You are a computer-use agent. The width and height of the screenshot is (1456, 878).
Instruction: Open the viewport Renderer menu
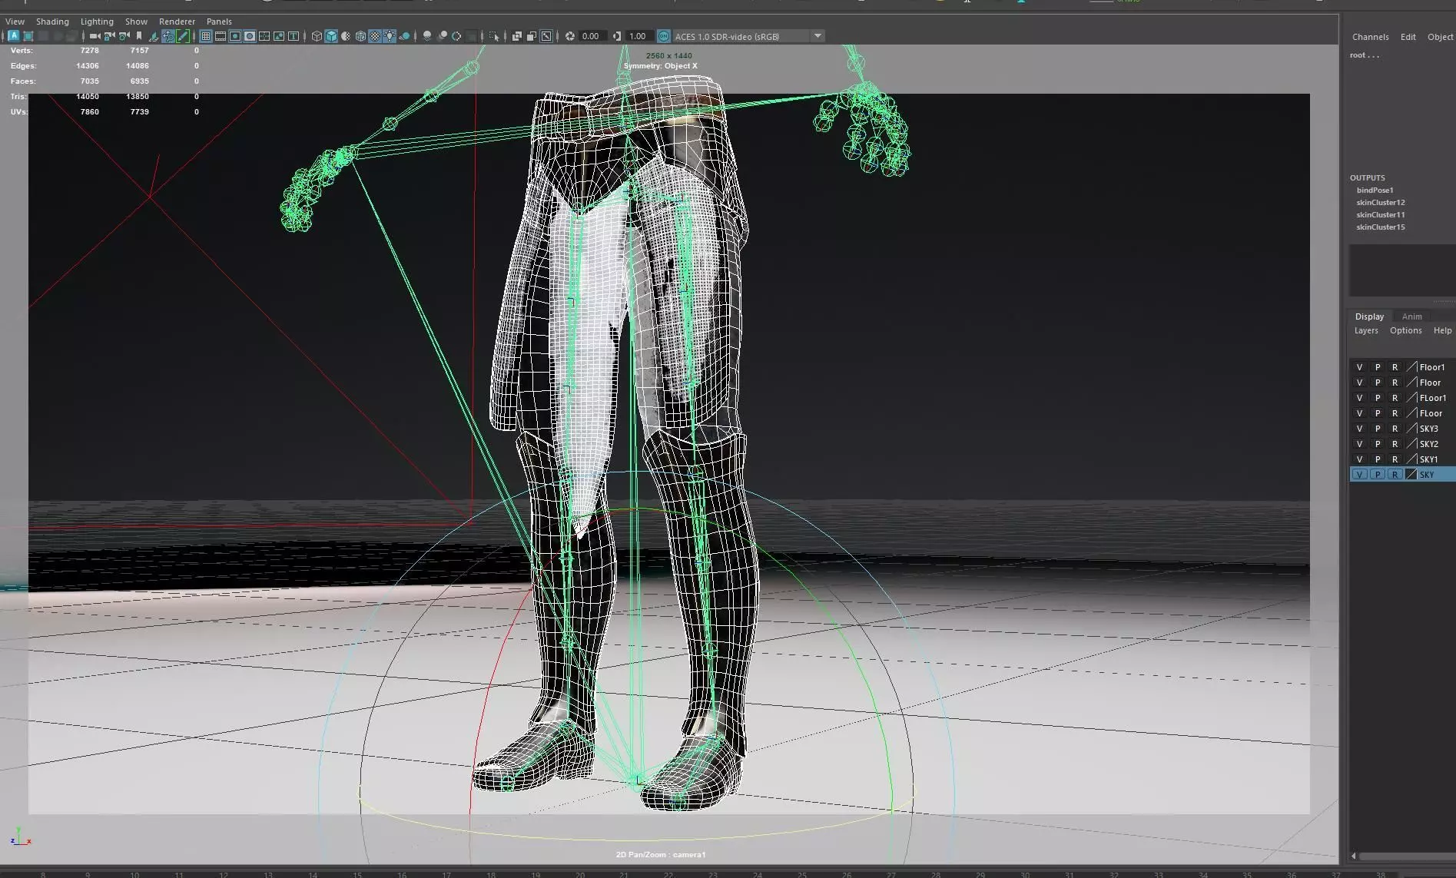(x=177, y=22)
